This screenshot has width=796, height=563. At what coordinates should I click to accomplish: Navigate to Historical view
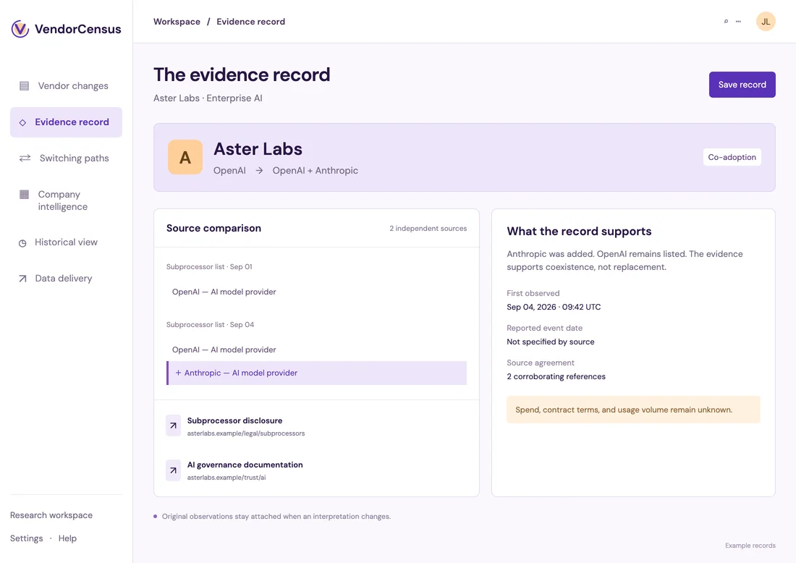66,242
